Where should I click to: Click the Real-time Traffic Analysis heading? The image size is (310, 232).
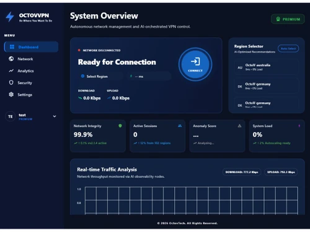pyautogui.click(x=107, y=170)
